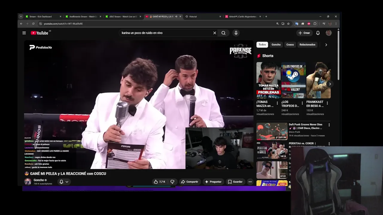Open Chrome three-dot menu
The image size is (383, 215).
336,24
